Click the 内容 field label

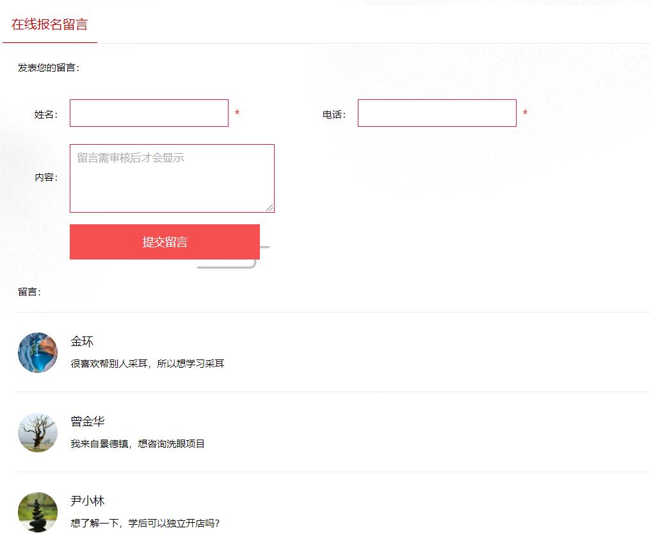46,178
